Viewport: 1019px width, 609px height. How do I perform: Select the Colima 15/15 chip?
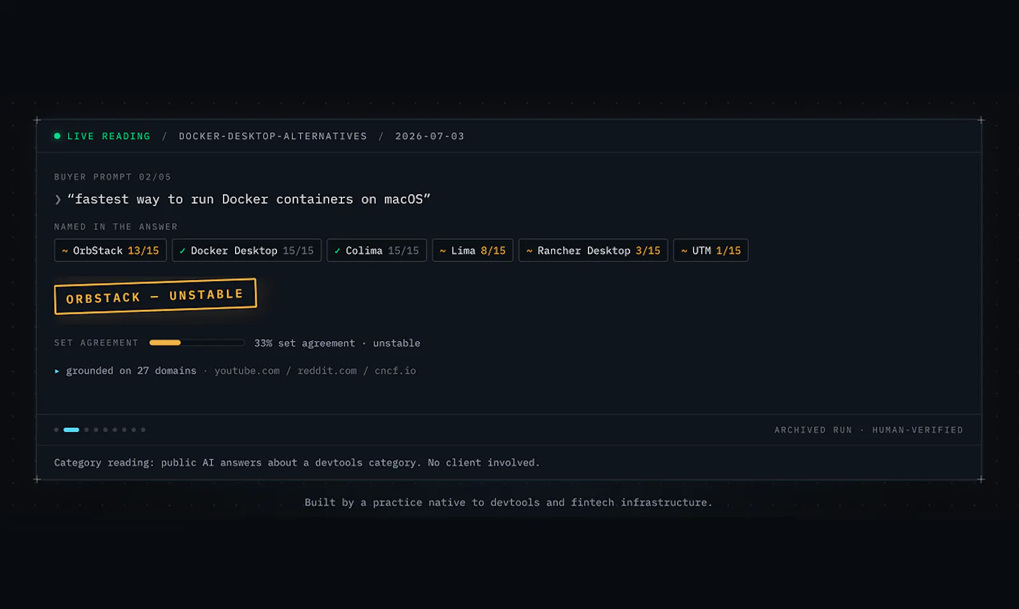coord(376,250)
